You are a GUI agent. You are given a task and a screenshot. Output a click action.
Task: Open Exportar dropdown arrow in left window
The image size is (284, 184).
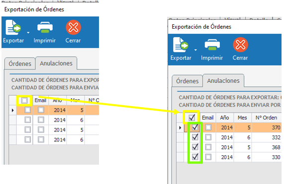pos(28,33)
